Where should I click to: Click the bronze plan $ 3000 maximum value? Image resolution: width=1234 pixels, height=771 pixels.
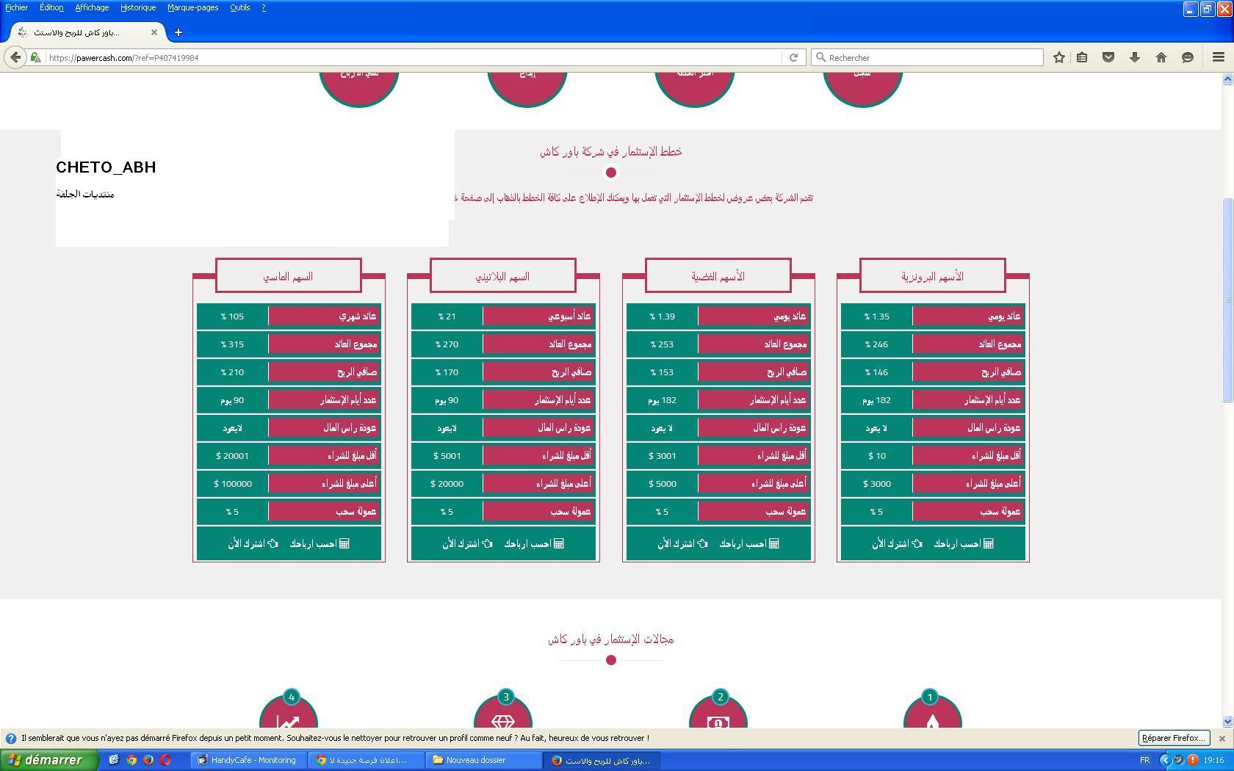tap(877, 484)
